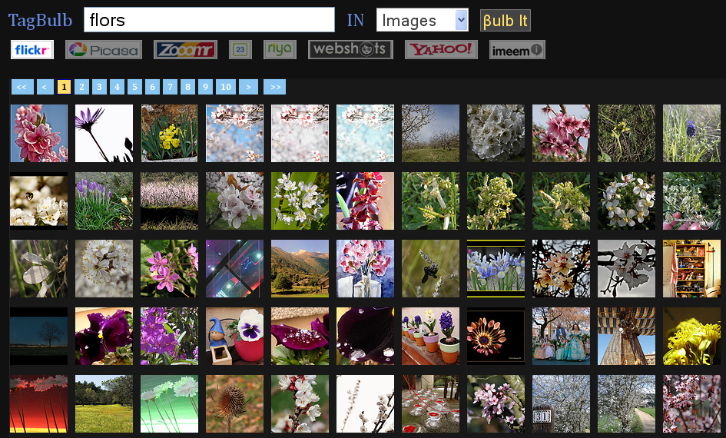
Task: Go to previous page with < button
Action: tap(45, 87)
